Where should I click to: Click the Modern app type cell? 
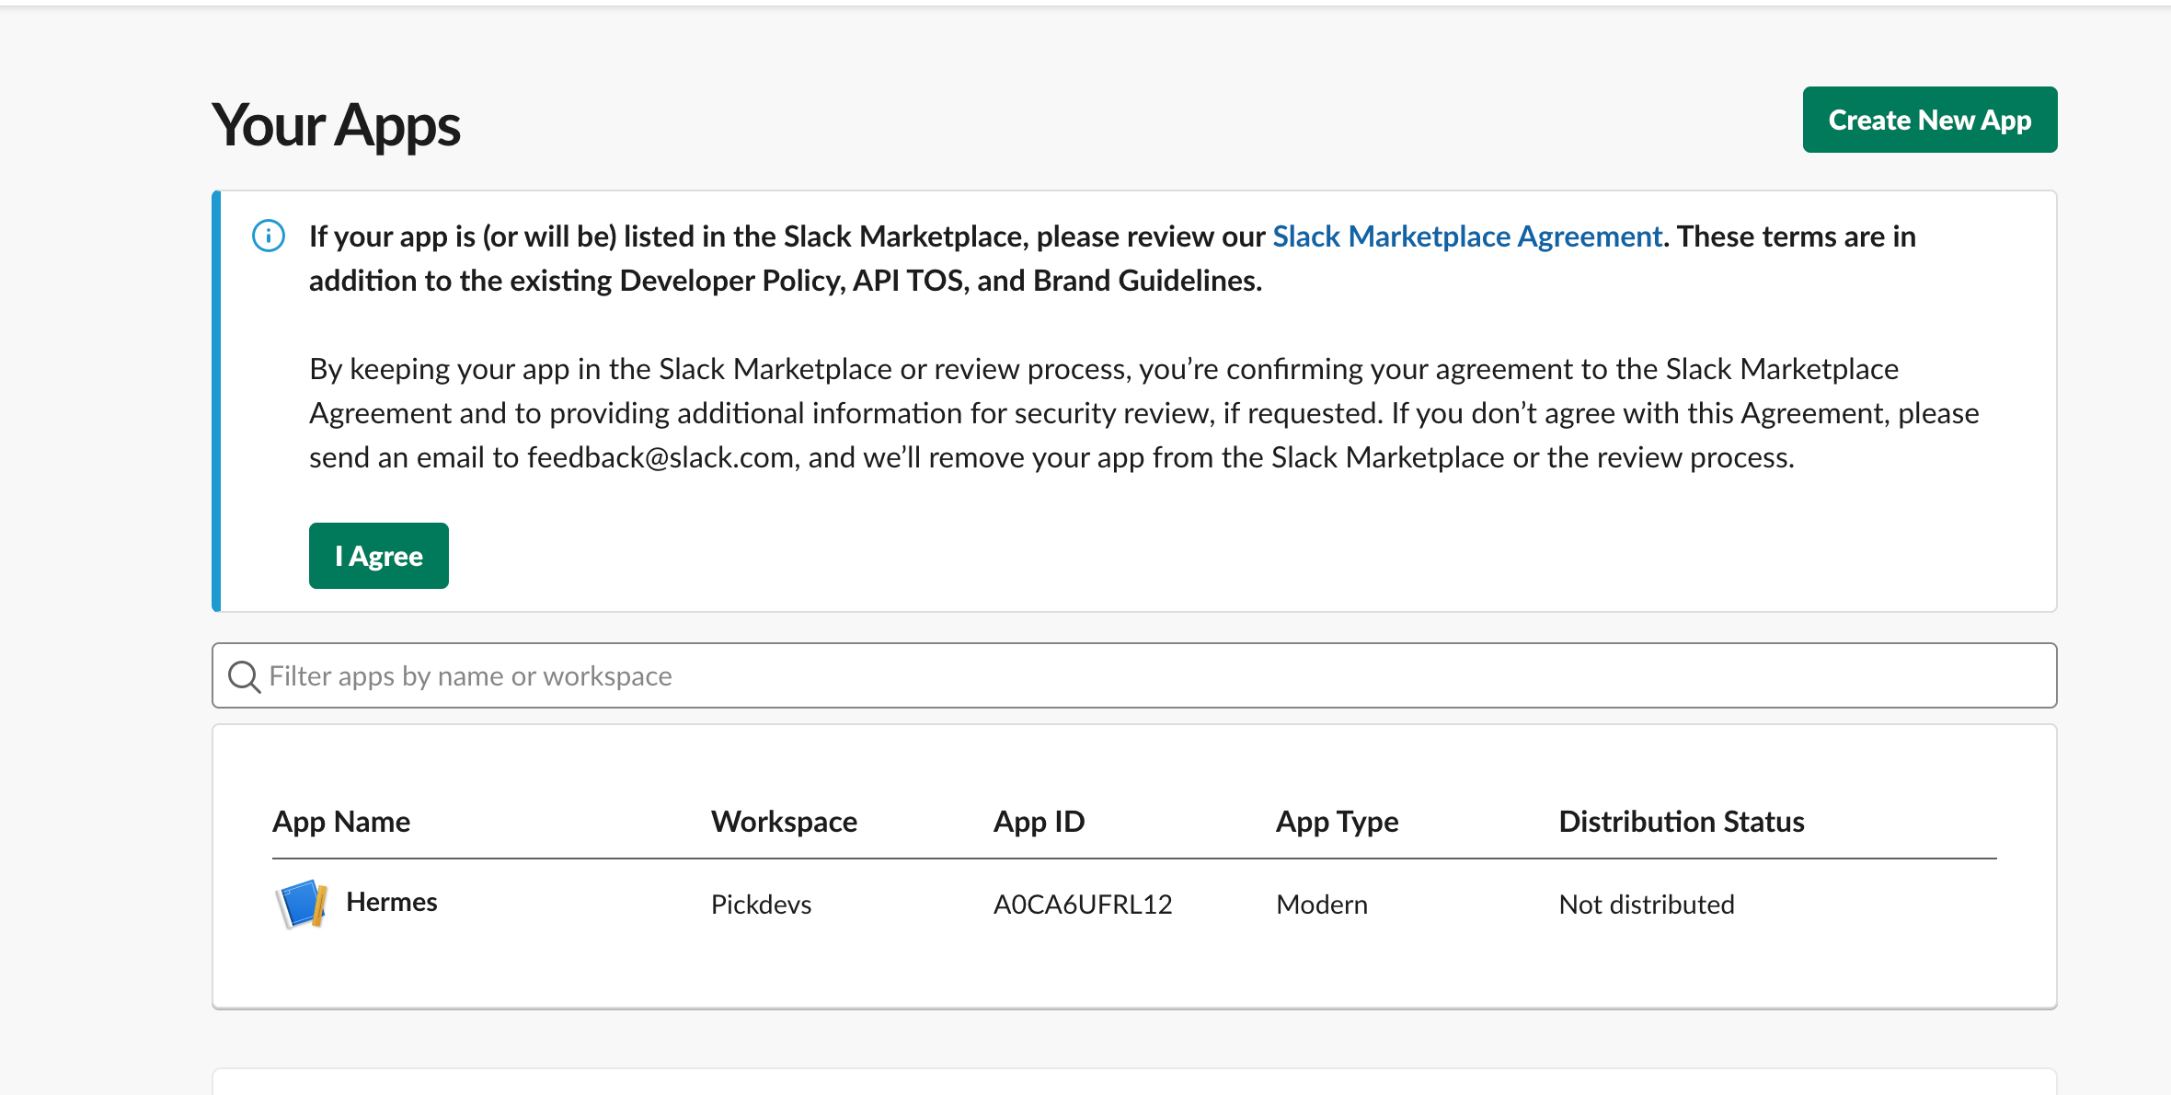click(1322, 905)
